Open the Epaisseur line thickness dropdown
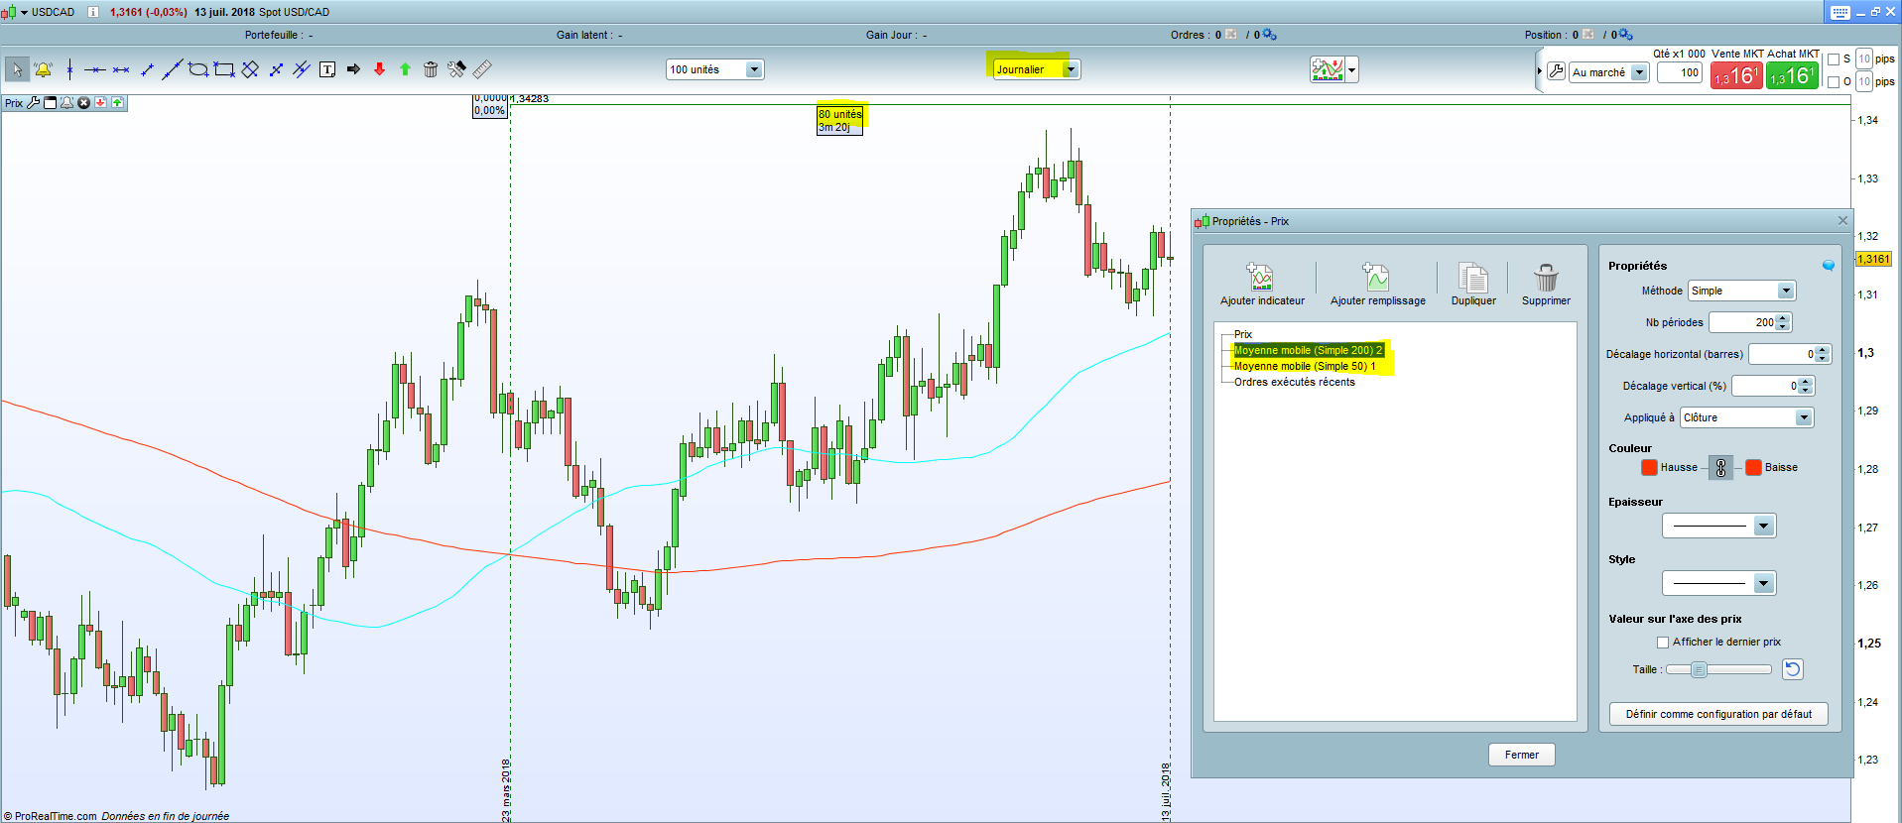 pyautogui.click(x=1763, y=526)
